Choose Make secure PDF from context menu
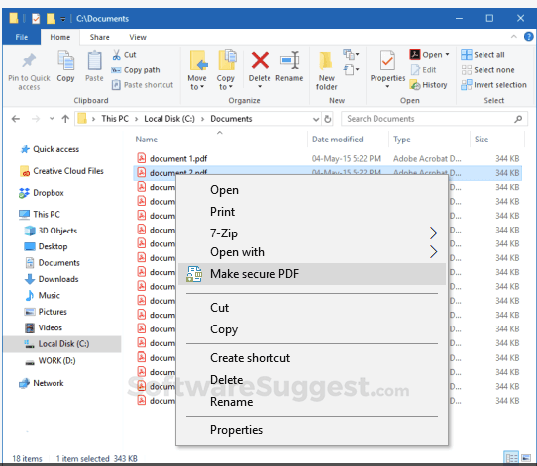The width and height of the screenshot is (537, 466). pyautogui.click(x=312, y=274)
